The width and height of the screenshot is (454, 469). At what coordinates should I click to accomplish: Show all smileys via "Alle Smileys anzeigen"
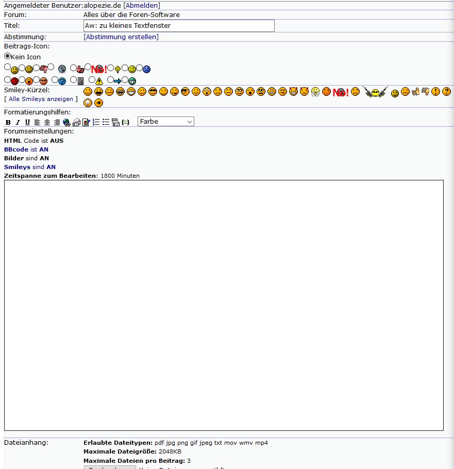41,99
